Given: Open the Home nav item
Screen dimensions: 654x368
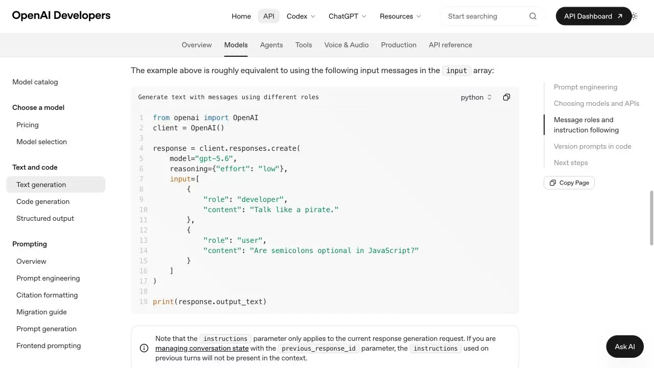Looking at the screenshot, I should (241, 16).
